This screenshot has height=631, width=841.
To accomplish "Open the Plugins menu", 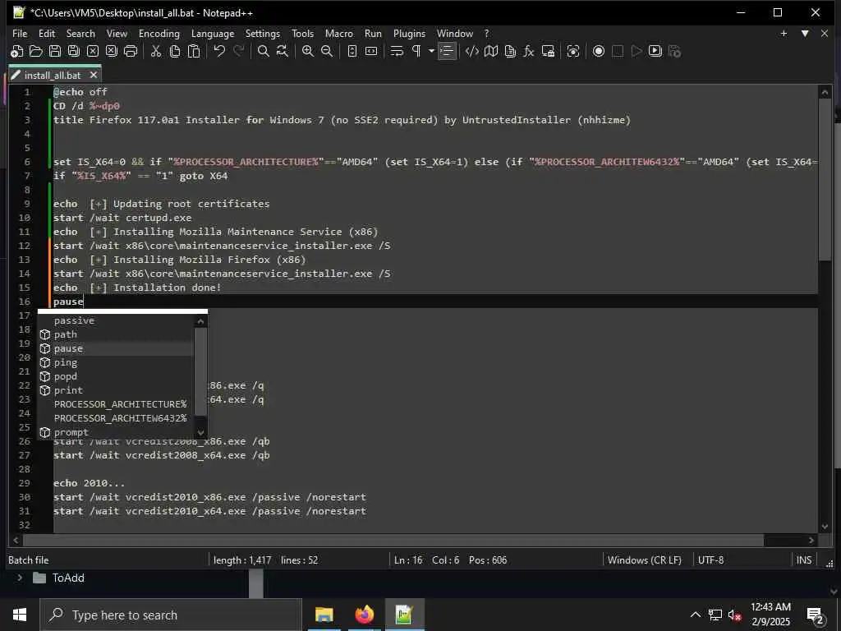I will (409, 33).
